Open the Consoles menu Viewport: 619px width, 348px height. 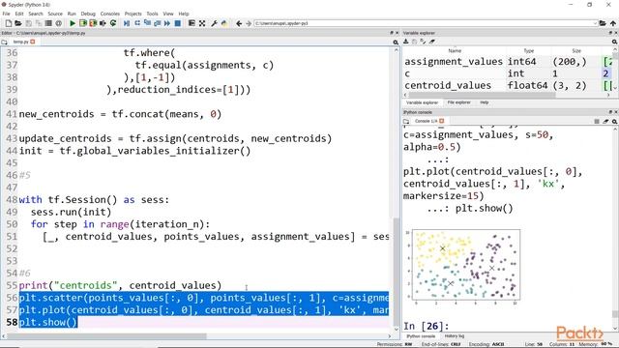[x=109, y=14]
